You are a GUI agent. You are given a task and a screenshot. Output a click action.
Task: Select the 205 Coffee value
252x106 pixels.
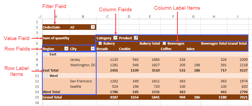(x=182, y=65)
